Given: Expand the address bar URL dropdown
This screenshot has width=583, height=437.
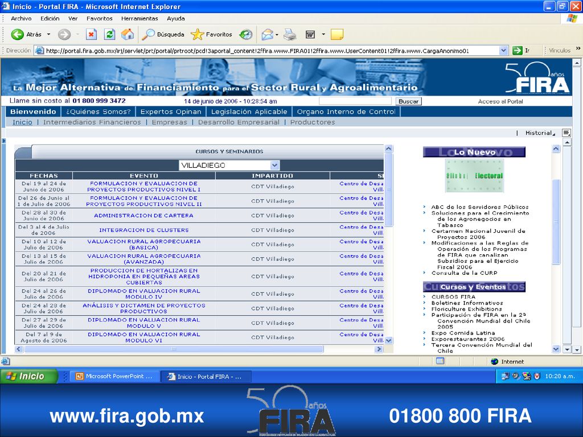Looking at the screenshot, I should (x=503, y=51).
